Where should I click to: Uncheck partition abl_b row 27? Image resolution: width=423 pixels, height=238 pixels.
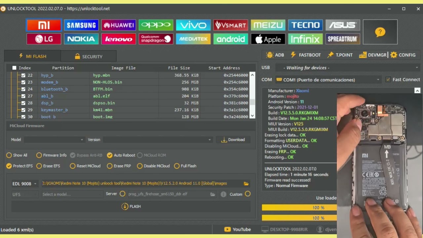pyautogui.click(x=23, y=96)
